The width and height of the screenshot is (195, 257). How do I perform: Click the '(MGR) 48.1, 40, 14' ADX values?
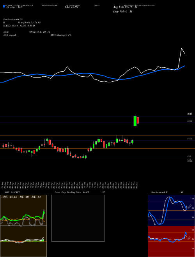[x=39, y=32]
